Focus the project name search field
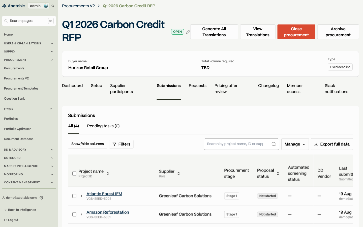Image resolution: width=363 pixels, height=227 pixels. (241, 144)
